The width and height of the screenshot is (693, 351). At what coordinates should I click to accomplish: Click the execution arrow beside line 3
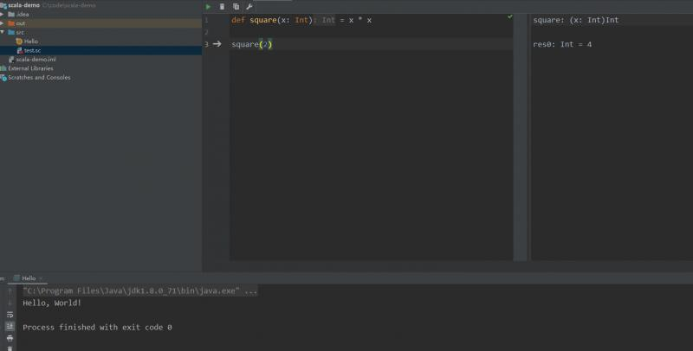[217, 44]
